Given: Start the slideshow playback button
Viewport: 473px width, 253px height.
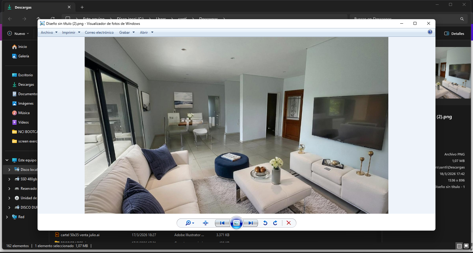Looking at the screenshot, I should 237,223.
